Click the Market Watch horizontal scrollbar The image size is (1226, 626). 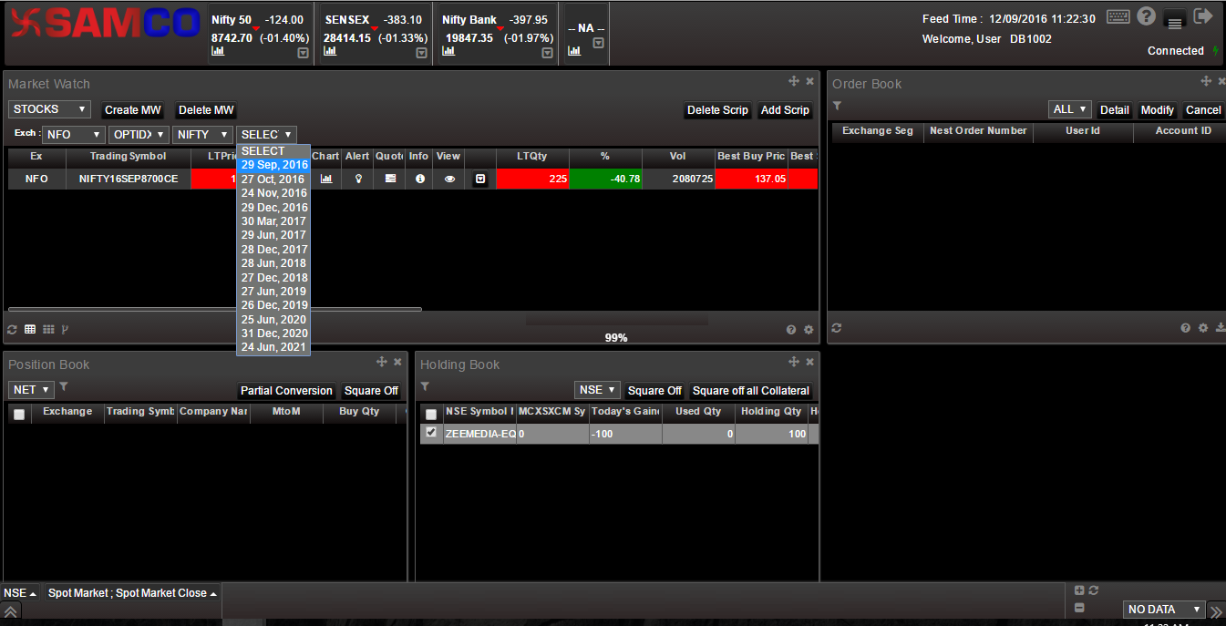pos(215,310)
